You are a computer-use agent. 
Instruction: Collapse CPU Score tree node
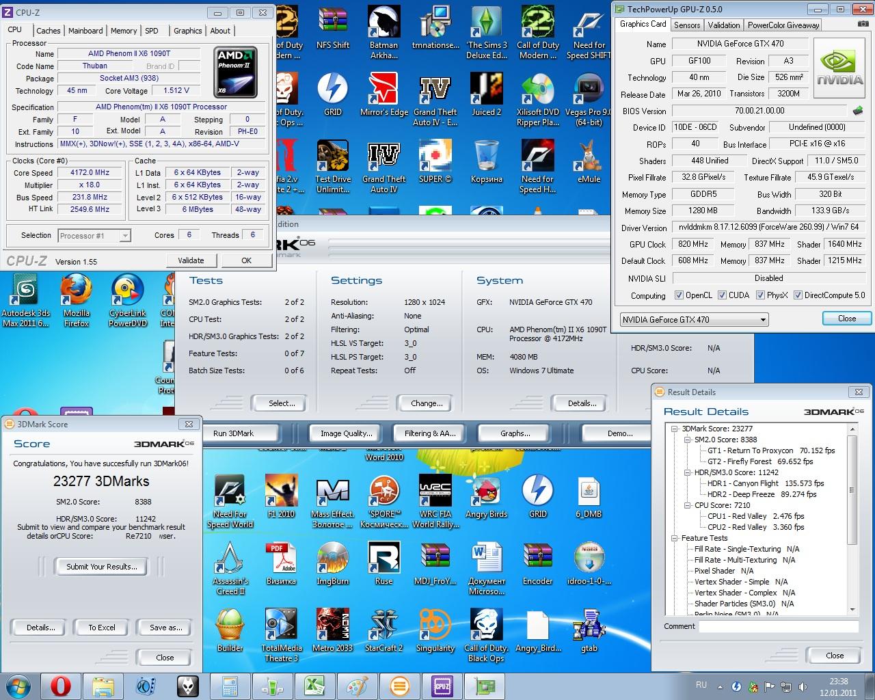(x=688, y=505)
